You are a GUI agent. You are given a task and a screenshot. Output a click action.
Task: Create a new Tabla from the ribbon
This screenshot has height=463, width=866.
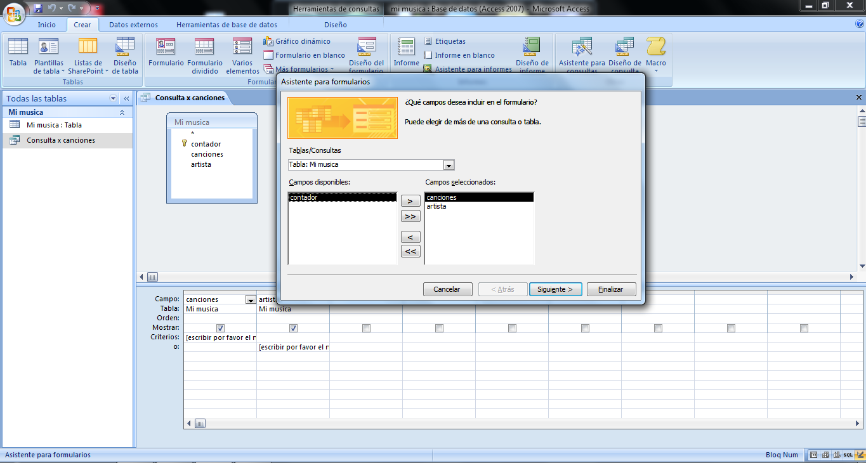click(x=18, y=53)
